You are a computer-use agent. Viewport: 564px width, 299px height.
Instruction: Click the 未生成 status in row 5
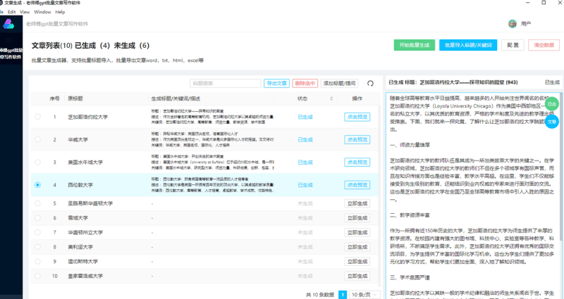point(305,203)
